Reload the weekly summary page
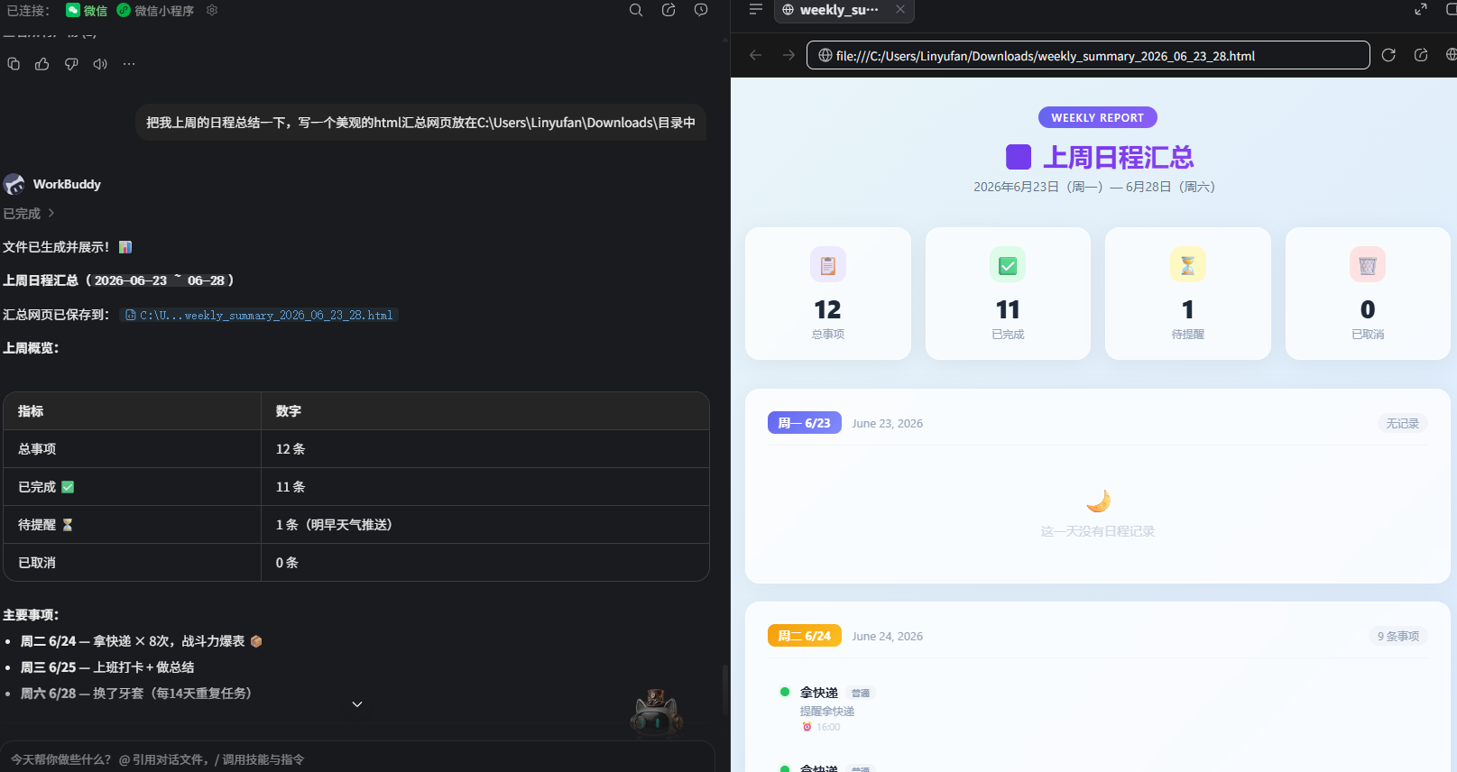The width and height of the screenshot is (1457, 772). point(1388,55)
